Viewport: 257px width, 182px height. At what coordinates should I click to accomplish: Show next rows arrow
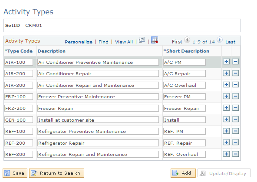tap(220, 40)
